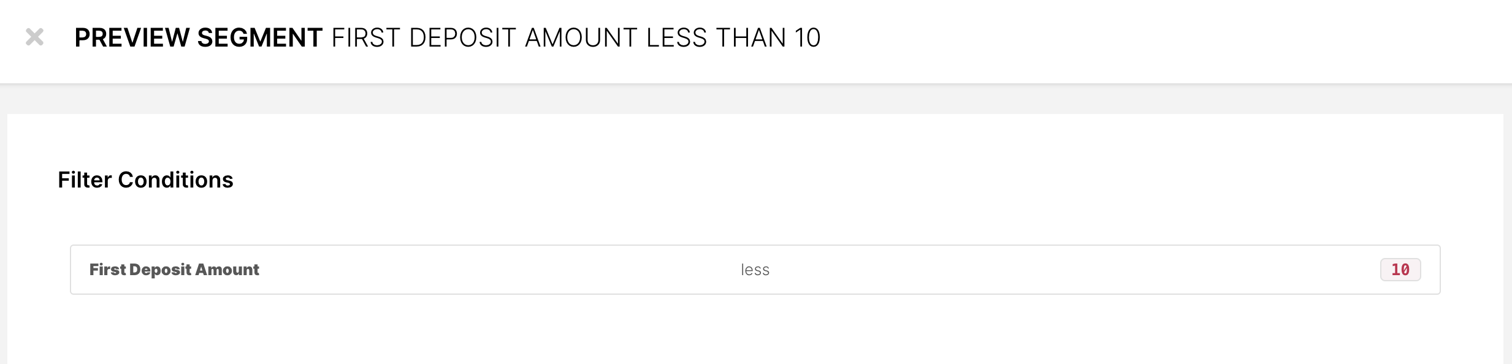Click empty row space between "less" and value badge
The height and width of the screenshot is (364, 1512).
[x=1073, y=270]
